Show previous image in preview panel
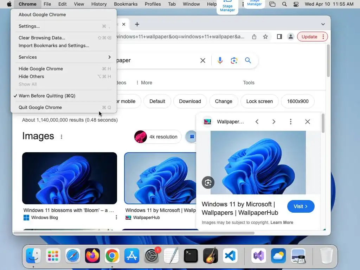Viewport: 360px width, 270px height. (257, 122)
